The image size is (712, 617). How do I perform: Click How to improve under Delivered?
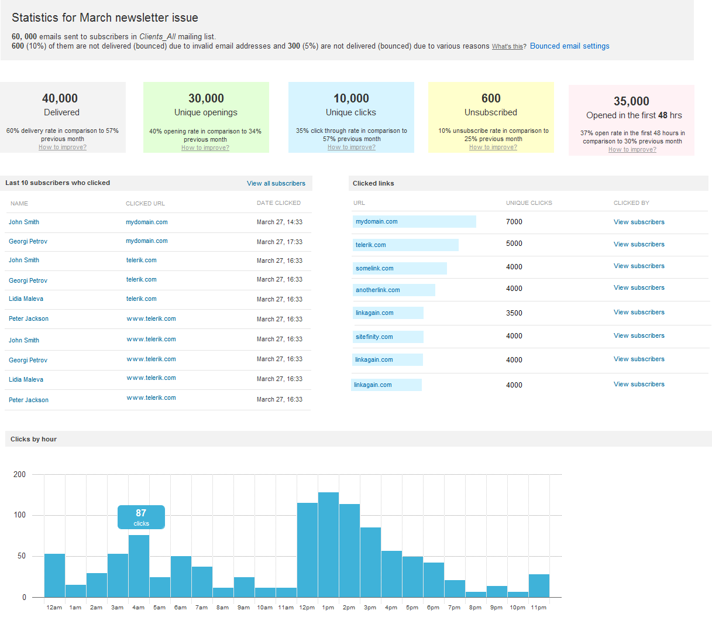63,148
